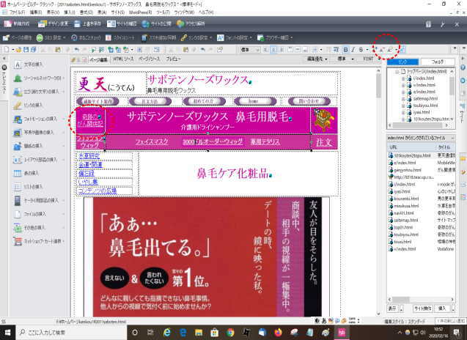
Task: Click the ブラウザー確認 browser check icon
Action: pos(260,38)
